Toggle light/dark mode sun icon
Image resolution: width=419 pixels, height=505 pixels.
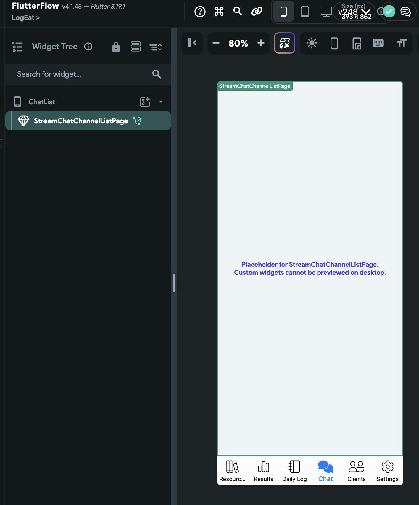click(x=312, y=43)
